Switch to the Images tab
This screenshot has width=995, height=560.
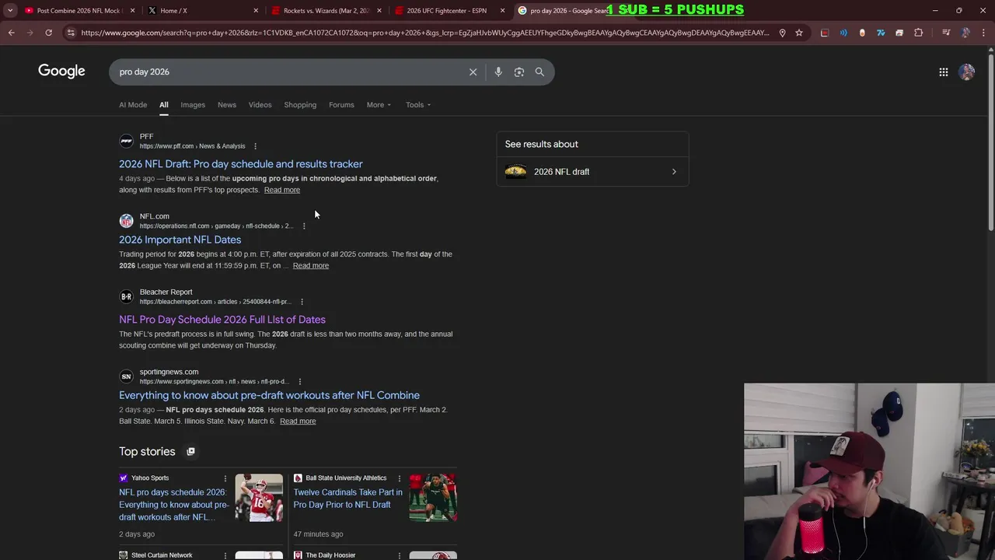pos(193,105)
